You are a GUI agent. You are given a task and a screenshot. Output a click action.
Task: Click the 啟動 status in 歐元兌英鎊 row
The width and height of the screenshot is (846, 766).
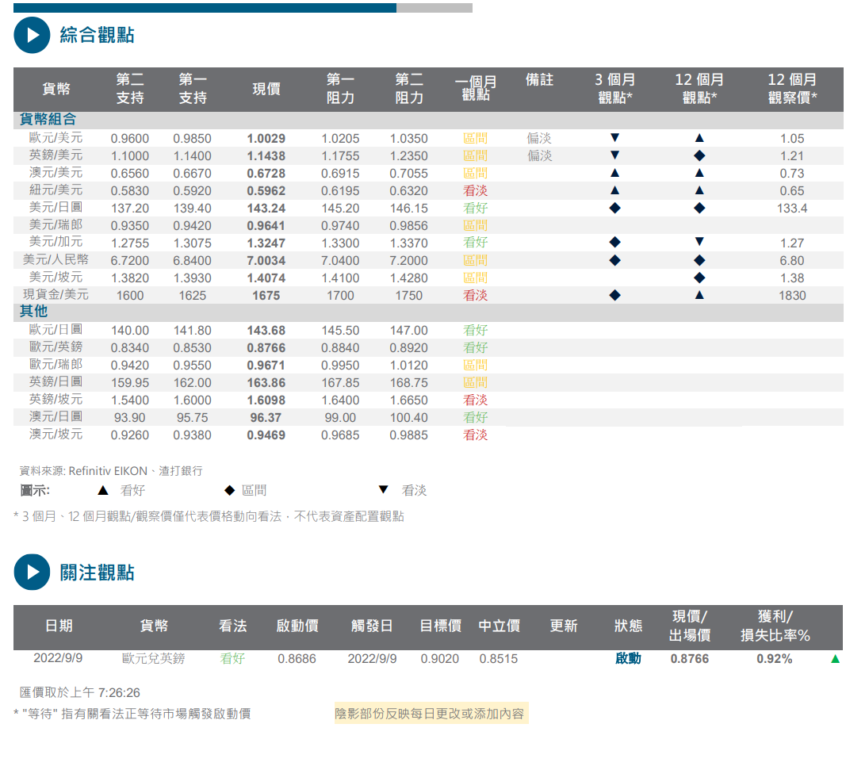(627, 659)
